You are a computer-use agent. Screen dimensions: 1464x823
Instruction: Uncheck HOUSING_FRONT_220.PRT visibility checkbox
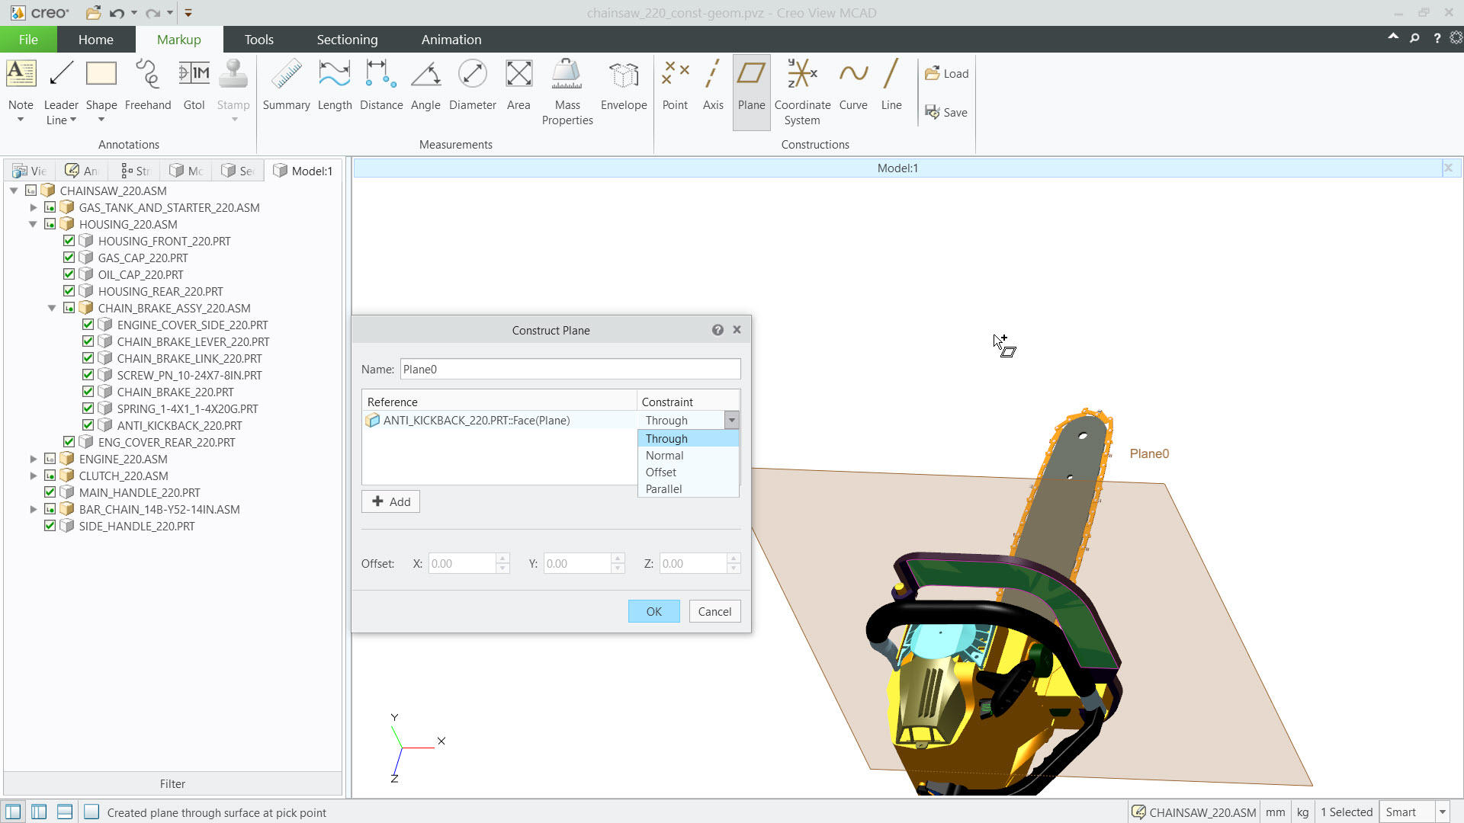(69, 241)
